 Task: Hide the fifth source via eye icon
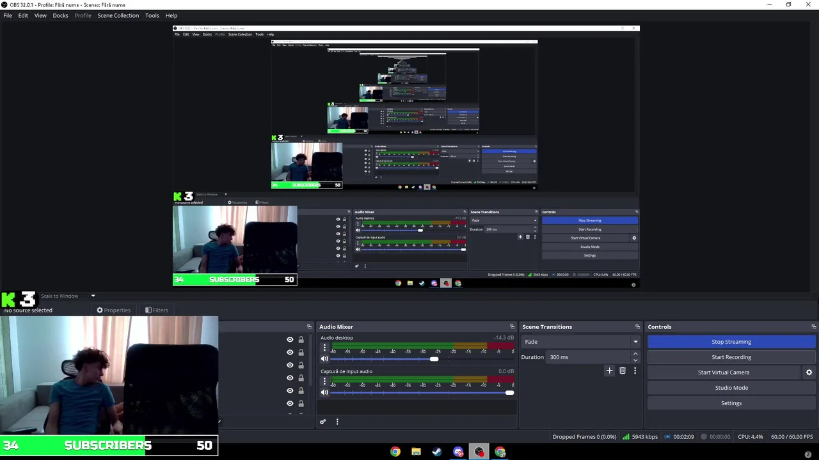point(290,391)
